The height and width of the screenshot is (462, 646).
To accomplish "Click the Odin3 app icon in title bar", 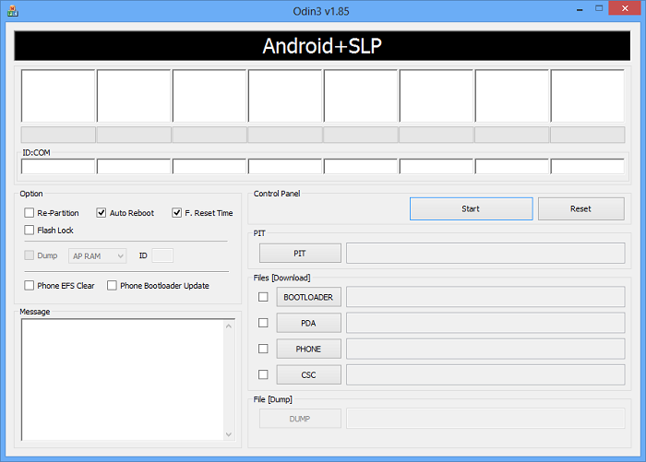I will tap(12, 11).
